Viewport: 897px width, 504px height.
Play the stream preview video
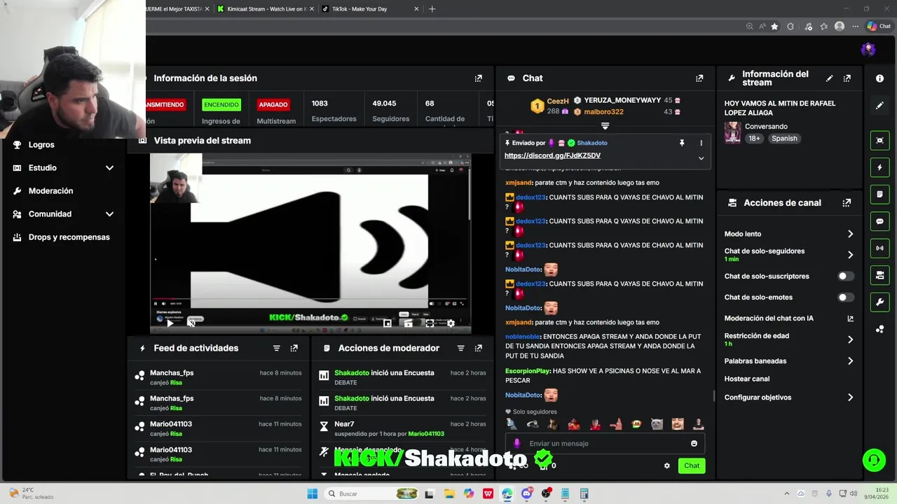point(170,323)
